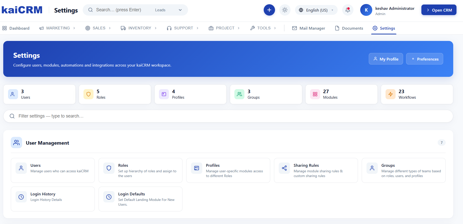Click the Workflows lightning stat icon
The width and height of the screenshot is (463, 224).
point(391,94)
